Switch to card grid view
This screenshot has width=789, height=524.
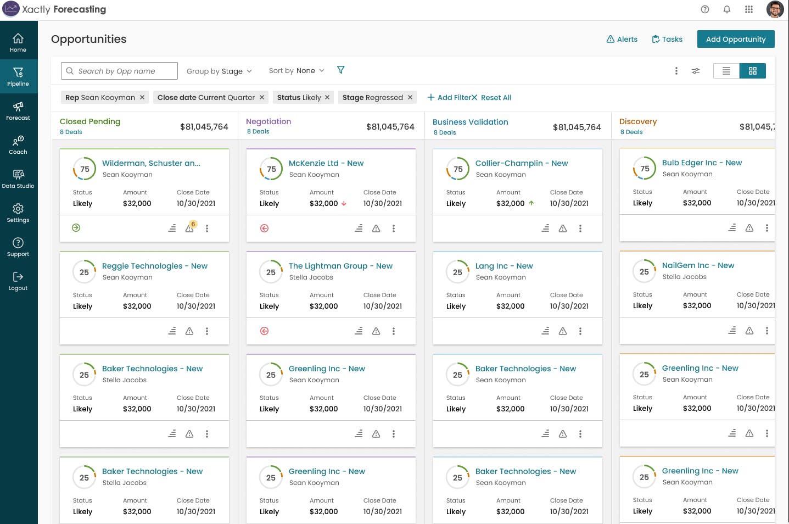(x=753, y=71)
